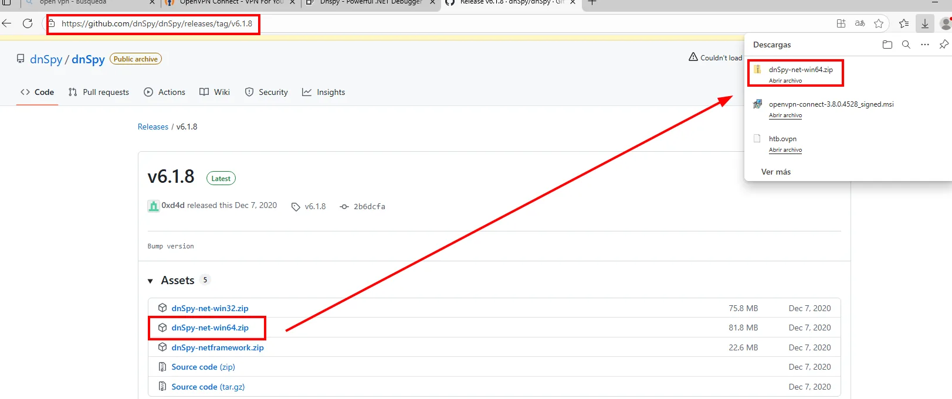This screenshot has width=952, height=399.
Task: Add page to favorites star icon
Action: [x=879, y=23]
